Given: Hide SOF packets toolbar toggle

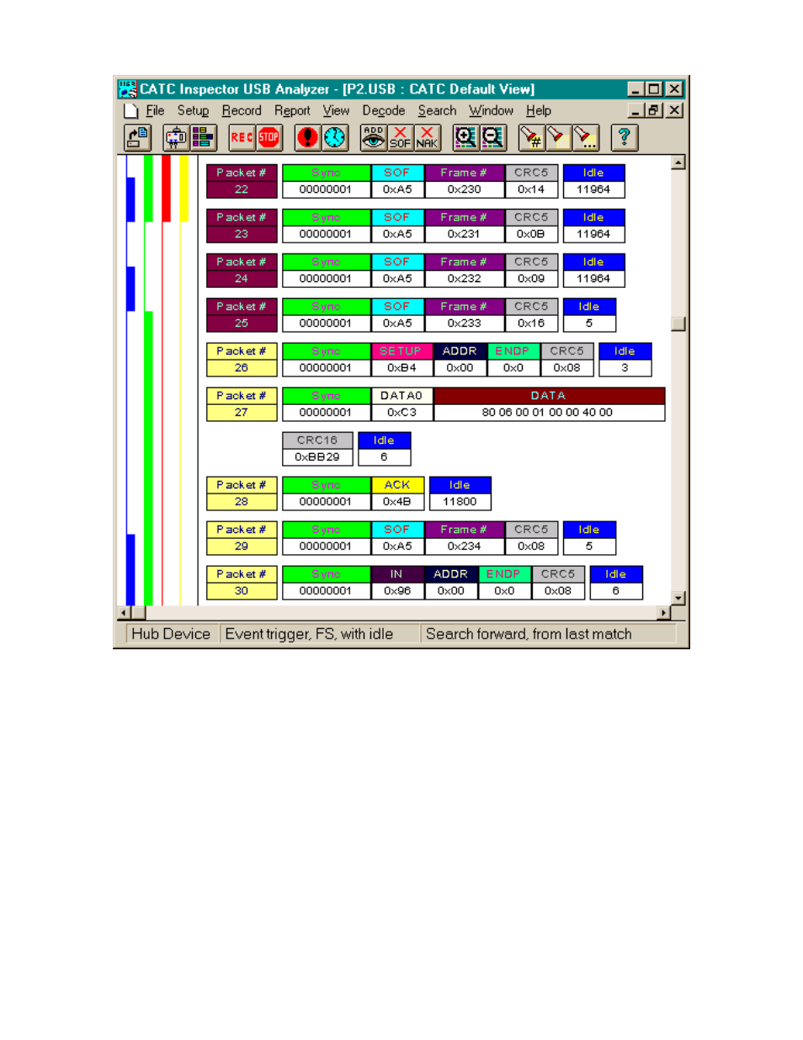Looking at the screenshot, I should pos(400,137).
